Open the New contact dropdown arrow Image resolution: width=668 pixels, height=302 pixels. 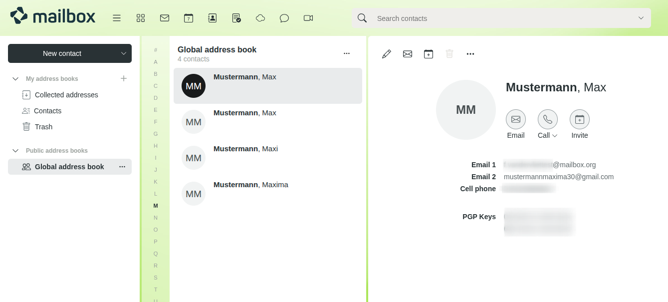coord(124,53)
